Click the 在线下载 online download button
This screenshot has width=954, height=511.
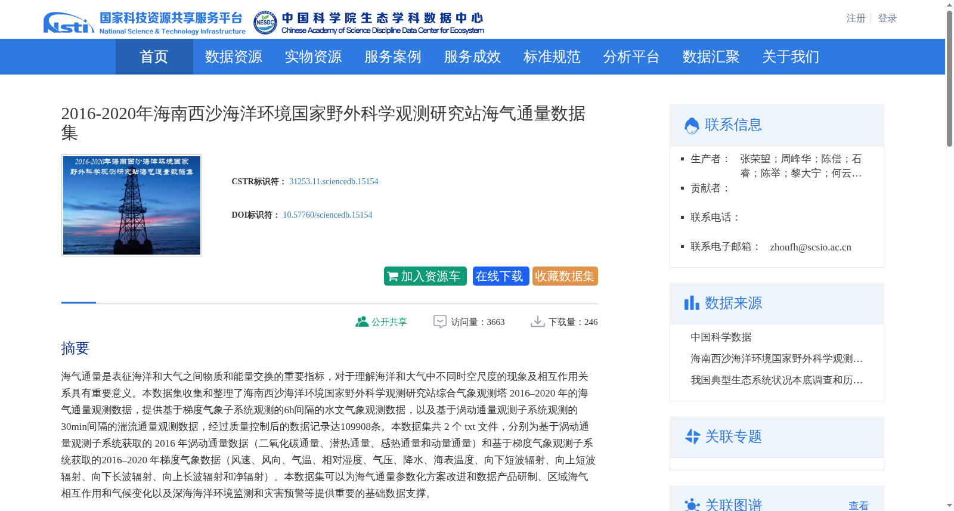coord(501,276)
